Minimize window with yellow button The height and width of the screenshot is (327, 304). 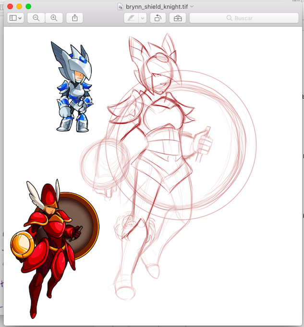(19, 6)
